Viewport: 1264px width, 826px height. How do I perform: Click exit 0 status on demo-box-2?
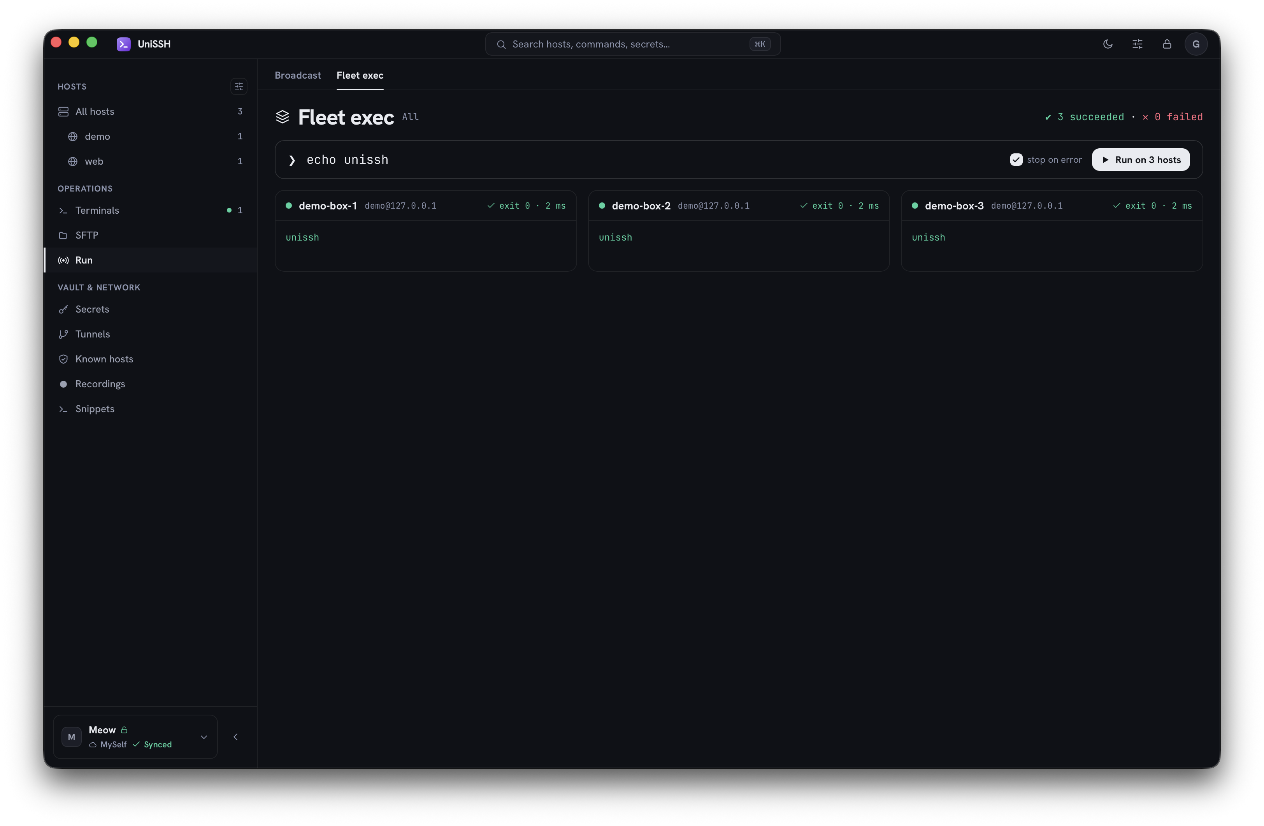pos(839,206)
